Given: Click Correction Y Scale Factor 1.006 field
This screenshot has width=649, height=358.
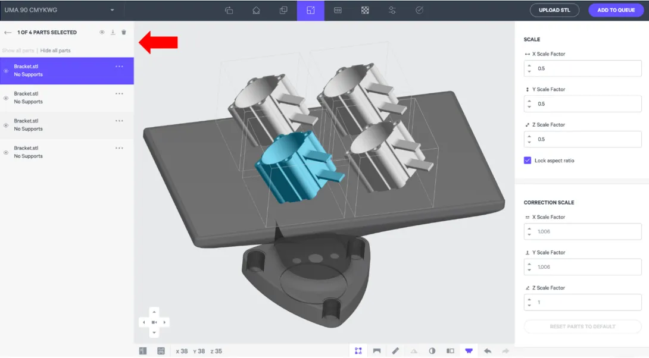Looking at the screenshot, I should [x=582, y=267].
